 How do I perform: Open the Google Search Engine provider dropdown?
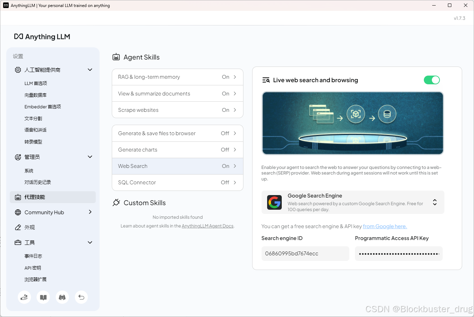point(353,202)
